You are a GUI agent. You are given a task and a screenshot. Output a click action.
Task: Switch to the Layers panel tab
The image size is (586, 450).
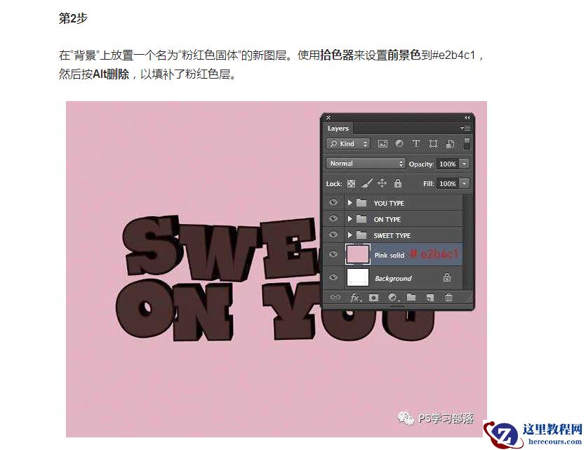click(339, 128)
